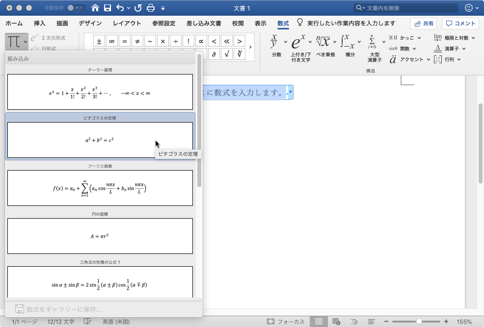Open the べき乗根 radical menu
This screenshot has height=327, width=484.
pos(325,46)
